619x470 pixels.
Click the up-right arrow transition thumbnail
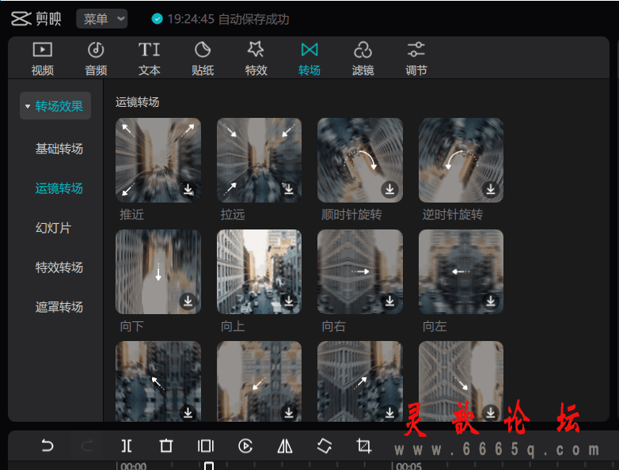360,381
